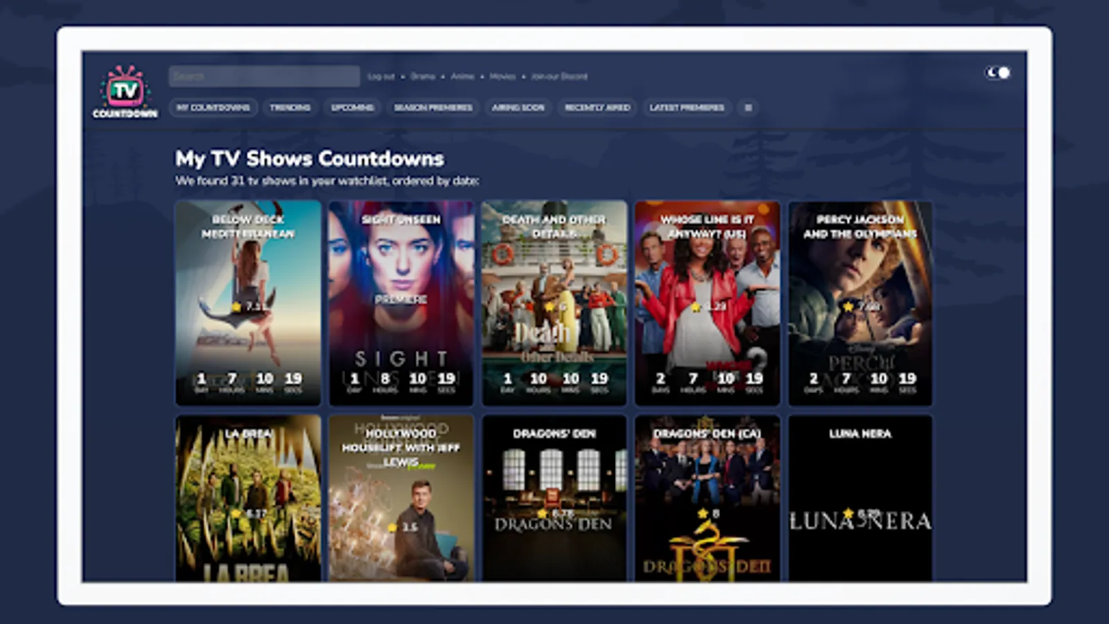Click the star rating icon on Dragons' Den
This screenshot has width=1109, height=624.
pyautogui.click(x=541, y=512)
